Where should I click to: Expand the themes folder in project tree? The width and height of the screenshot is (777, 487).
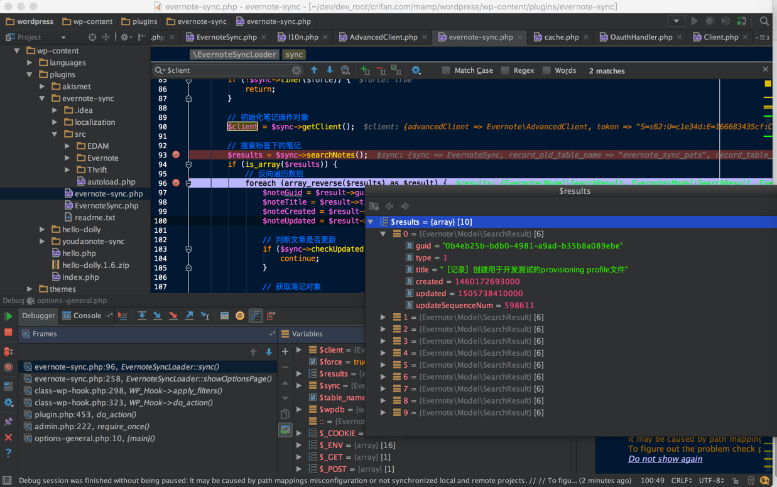coord(30,289)
